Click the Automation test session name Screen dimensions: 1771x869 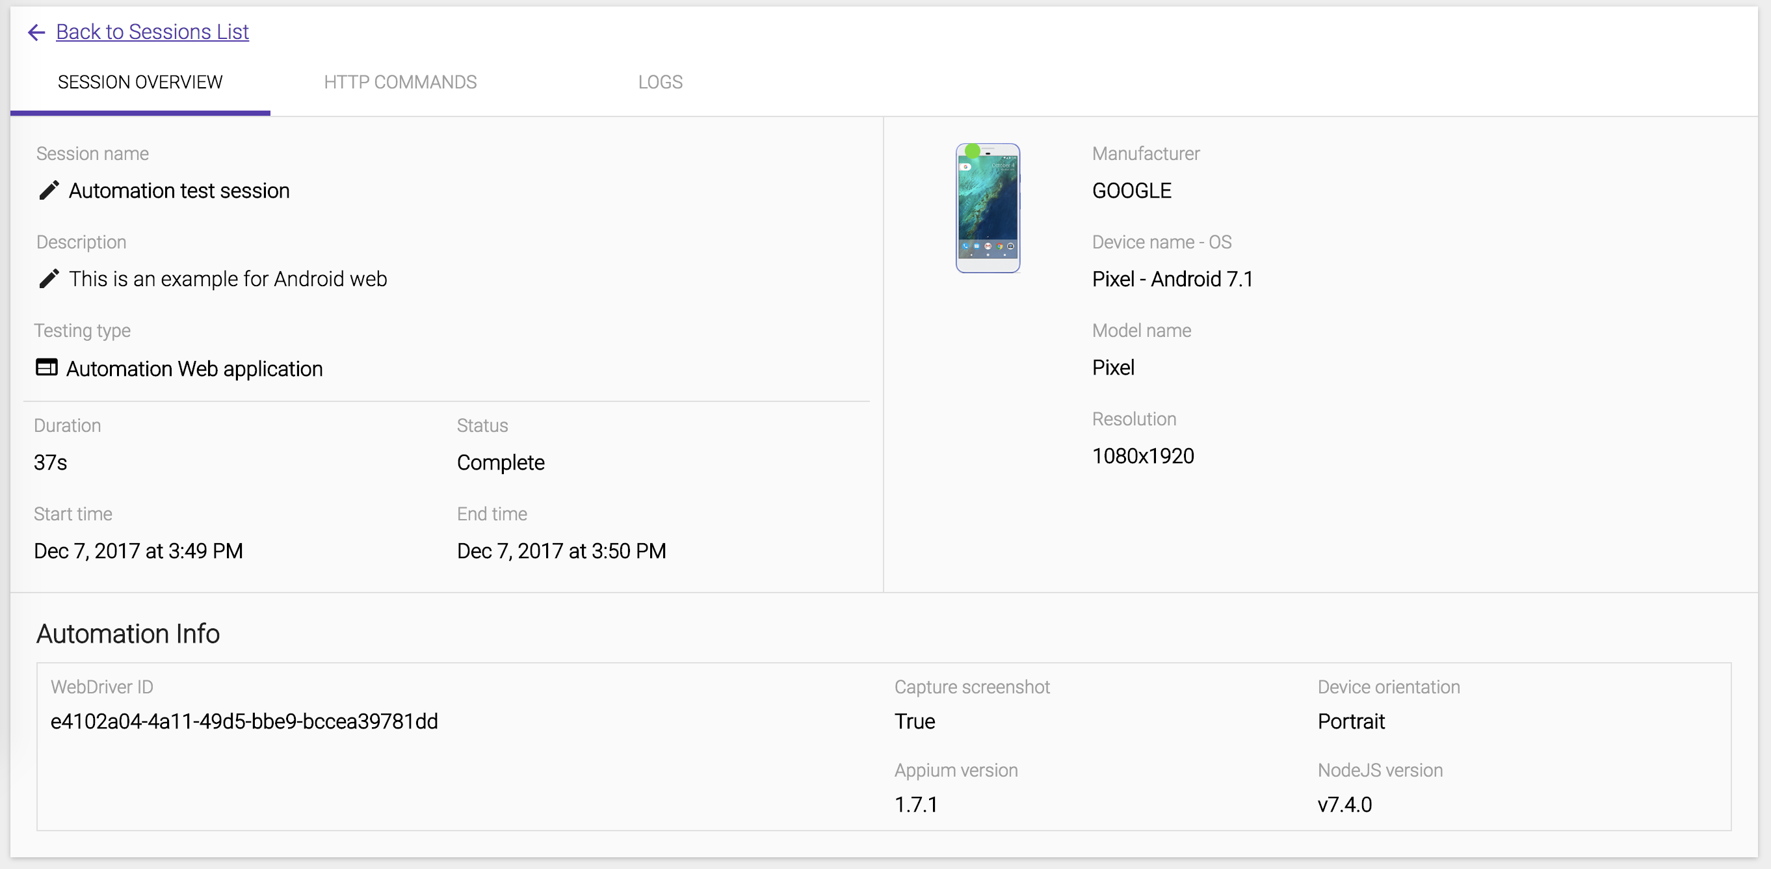[179, 191]
